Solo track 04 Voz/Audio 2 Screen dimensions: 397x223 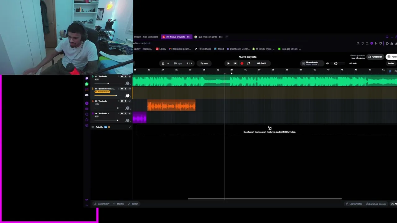pyautogui.click(x=125, y=114)
